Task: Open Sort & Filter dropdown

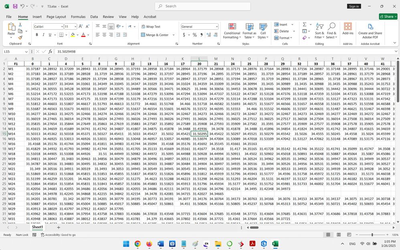Action: (319, 31)
